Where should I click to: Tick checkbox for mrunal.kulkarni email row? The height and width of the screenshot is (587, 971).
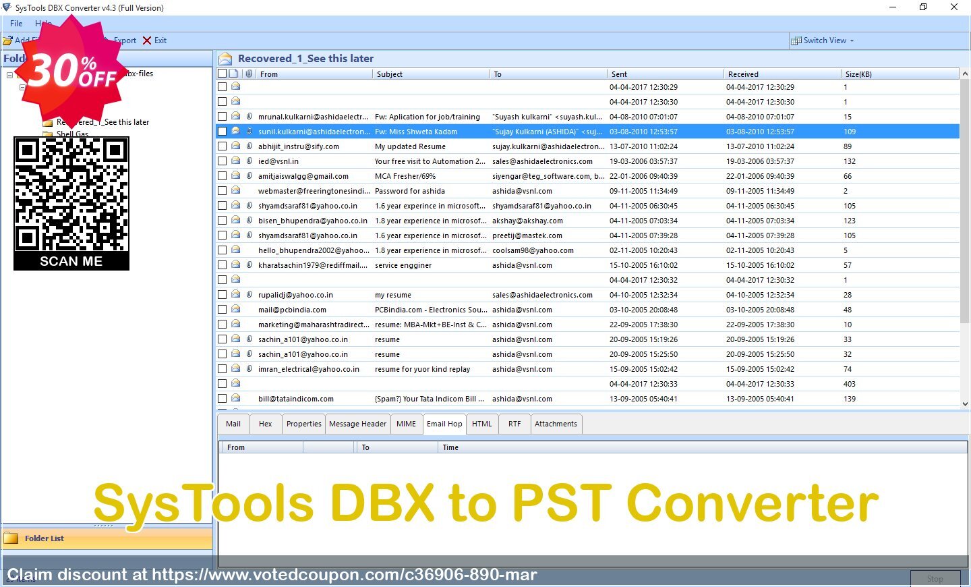(222, 117)
